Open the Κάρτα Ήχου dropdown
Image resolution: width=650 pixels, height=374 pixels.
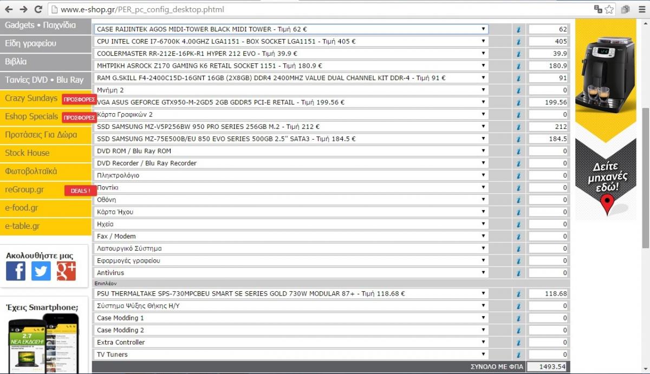(291, 212)
